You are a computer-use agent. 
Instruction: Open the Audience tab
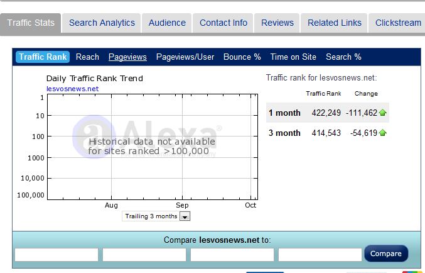(x=167, y=23)
